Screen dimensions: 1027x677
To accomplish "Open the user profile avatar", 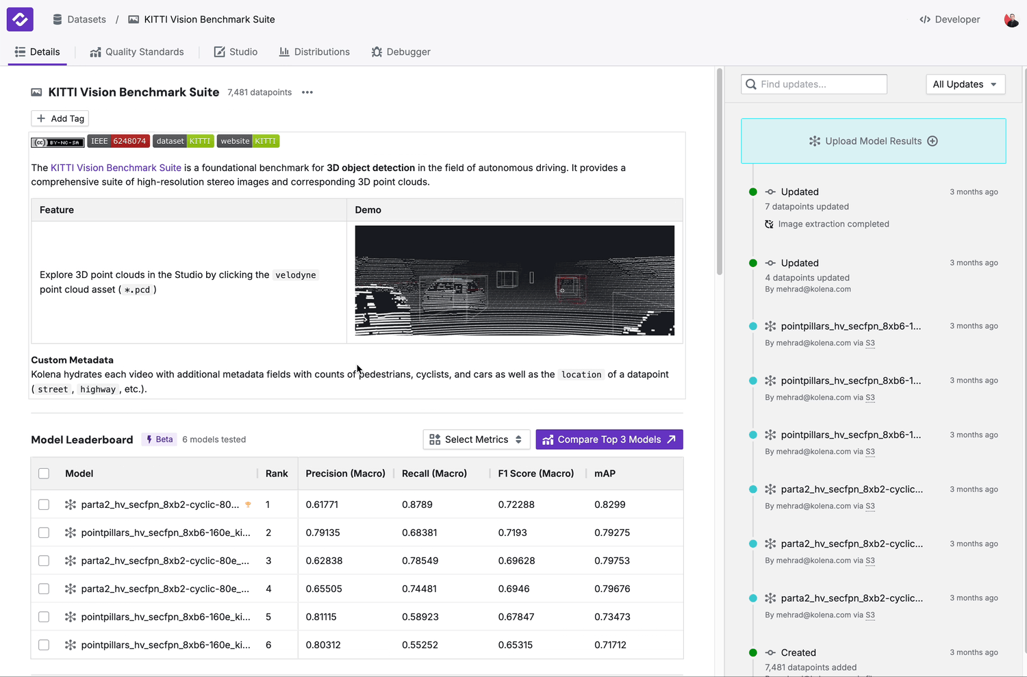I will coord(1011,20).
